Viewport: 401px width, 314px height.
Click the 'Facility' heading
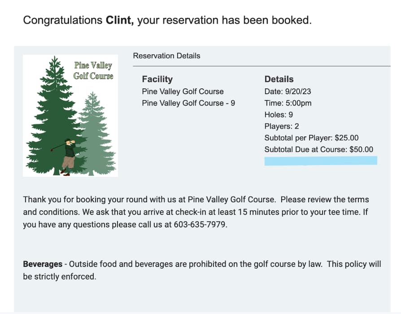tap(157, 79)
